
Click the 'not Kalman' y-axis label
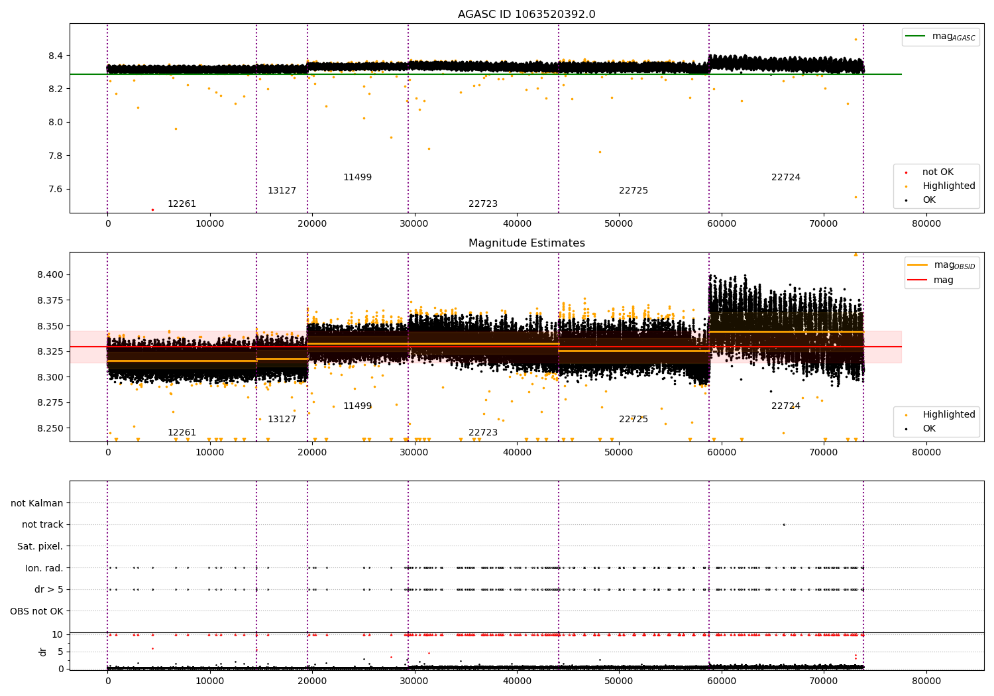(x=37, y=503)
